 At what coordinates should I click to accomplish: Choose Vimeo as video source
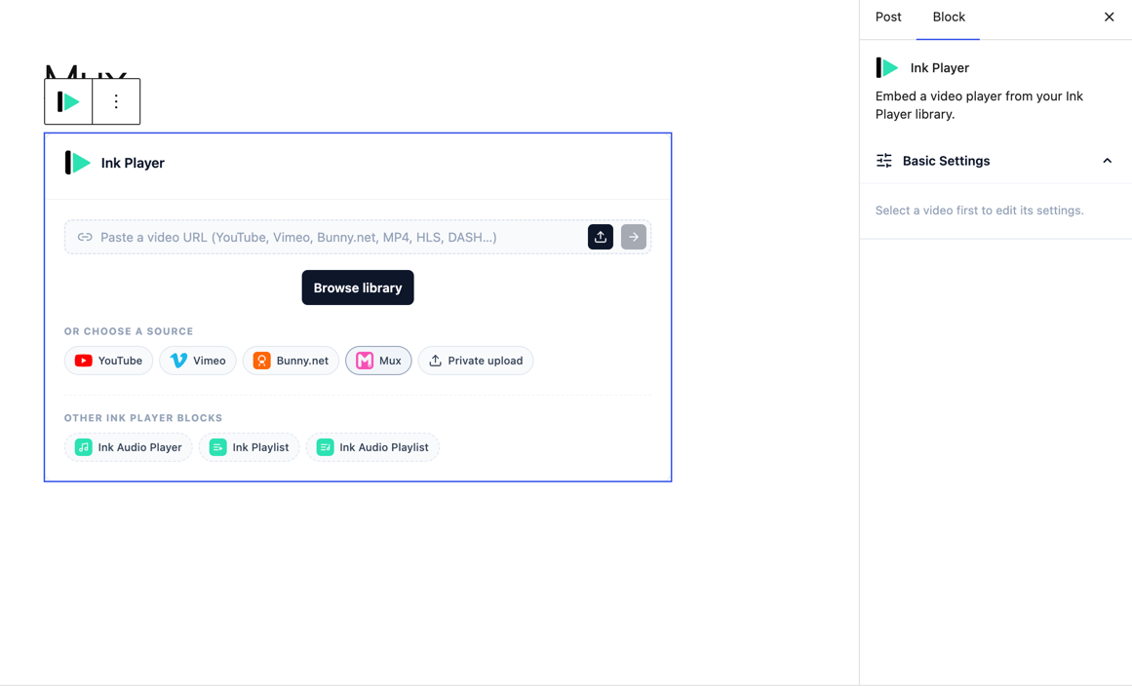[x=198, y=361]
